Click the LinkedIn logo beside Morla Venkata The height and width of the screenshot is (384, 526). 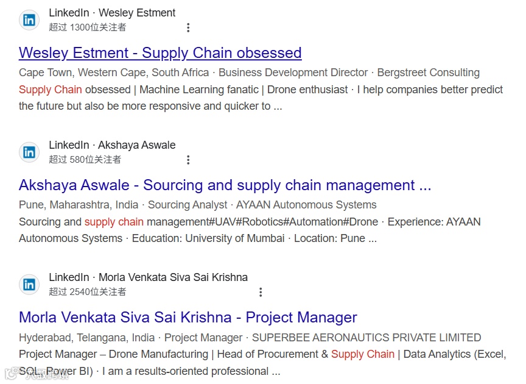pyautogui.click(x=29, y=285)
